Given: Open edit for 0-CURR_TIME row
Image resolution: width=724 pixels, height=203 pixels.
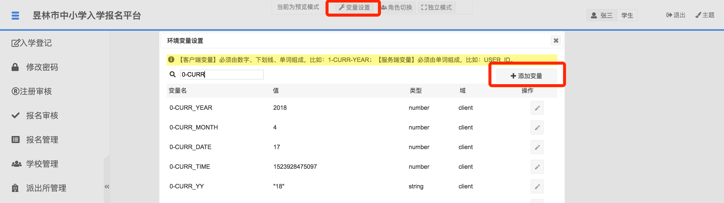Looking at the screenshot, I should [537, 167].
